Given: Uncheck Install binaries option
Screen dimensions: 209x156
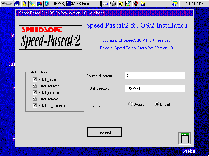Looking at the screenshot, I should point(35,79).
